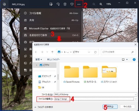This screenshot has height=111, width=139.
Task: Open the Saved Pictures folder thumbnail
Action: (x=72, y=72)
